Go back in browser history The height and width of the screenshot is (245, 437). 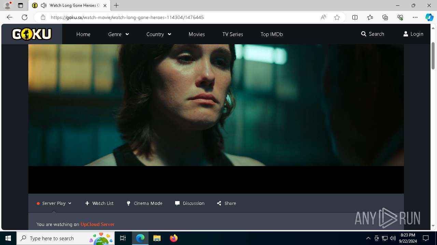(10, 17)
